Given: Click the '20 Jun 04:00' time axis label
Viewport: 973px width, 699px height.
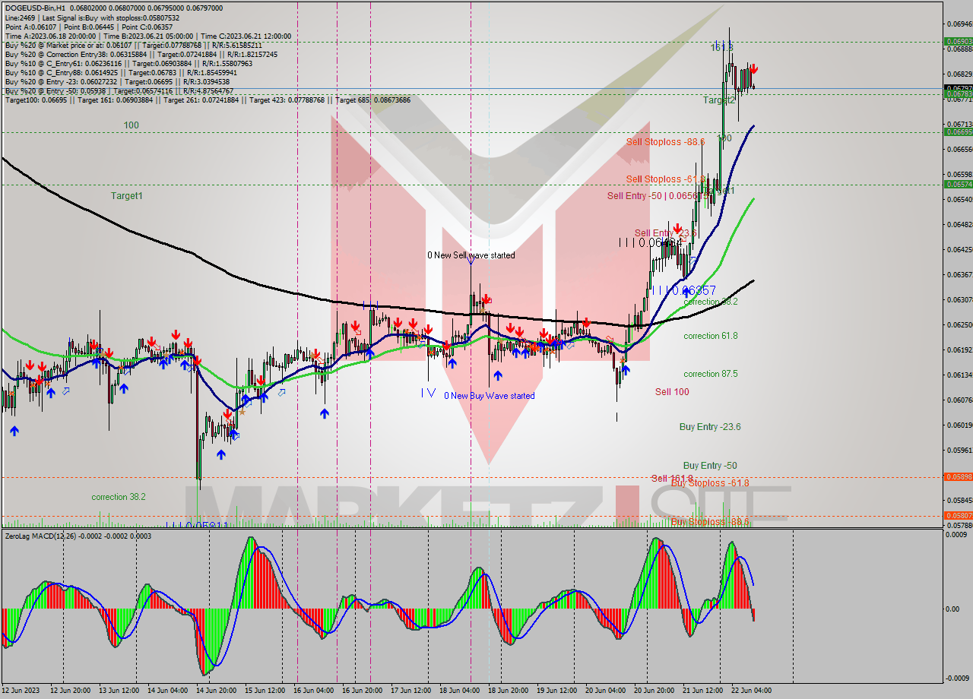Looking at the screenshot, I should [605, 691].
